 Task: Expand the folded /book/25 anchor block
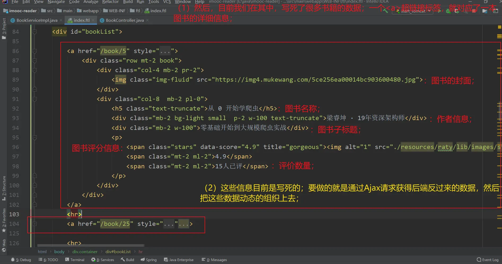point(34,224)
